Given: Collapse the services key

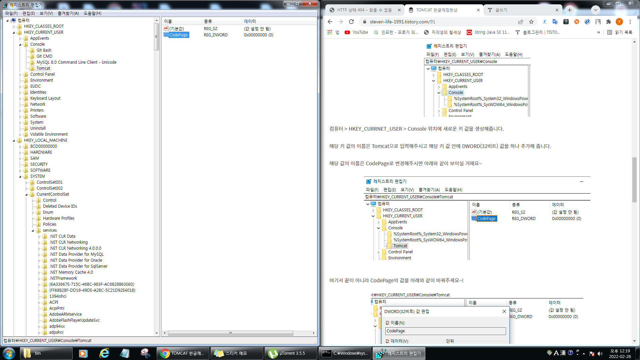Looking at the screenshot, I should pos(33,230).
